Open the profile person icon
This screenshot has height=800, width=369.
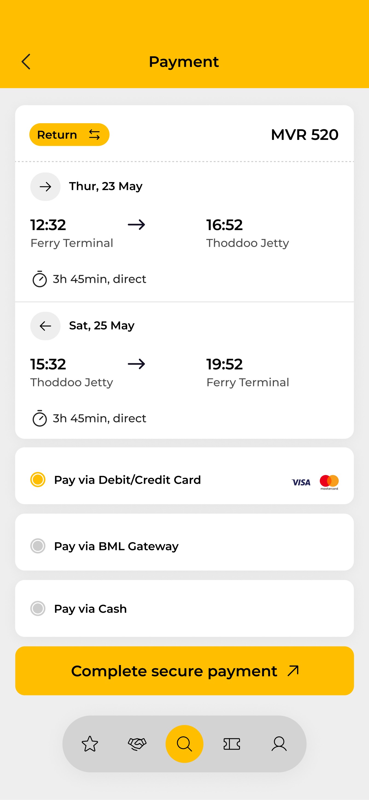click(279, 744)
